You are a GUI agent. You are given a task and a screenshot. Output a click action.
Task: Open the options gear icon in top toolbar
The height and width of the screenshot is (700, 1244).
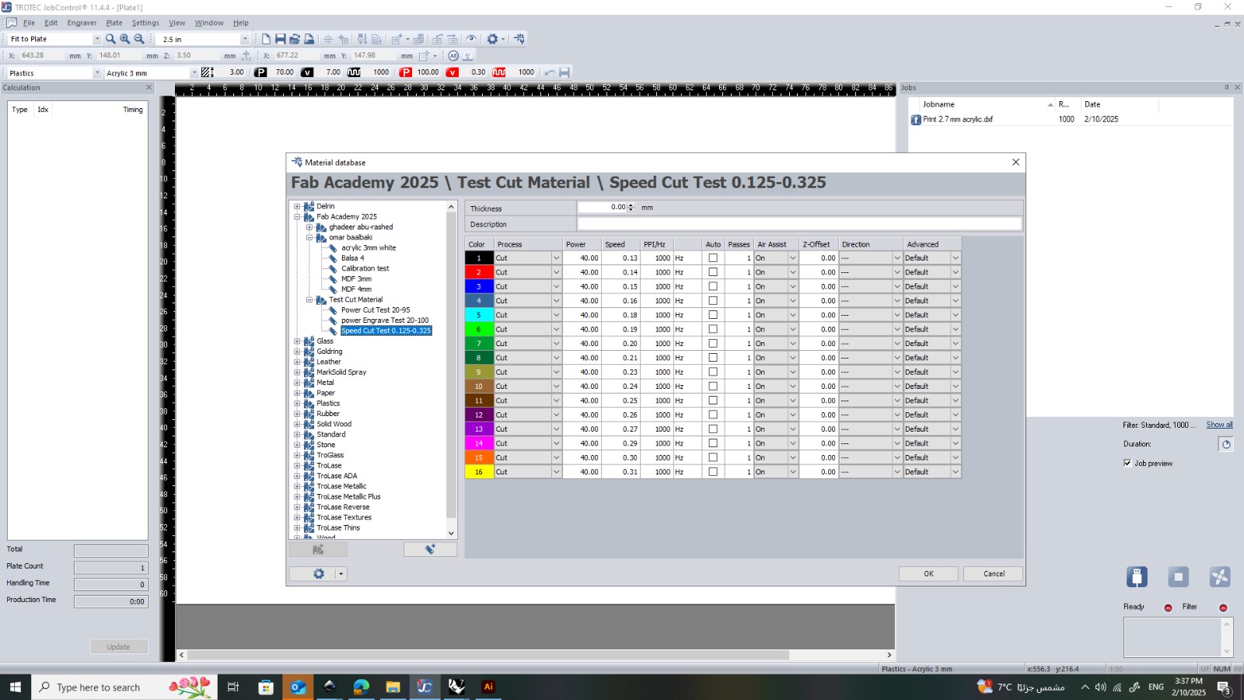pyautogui.click(x=492, y=39)
